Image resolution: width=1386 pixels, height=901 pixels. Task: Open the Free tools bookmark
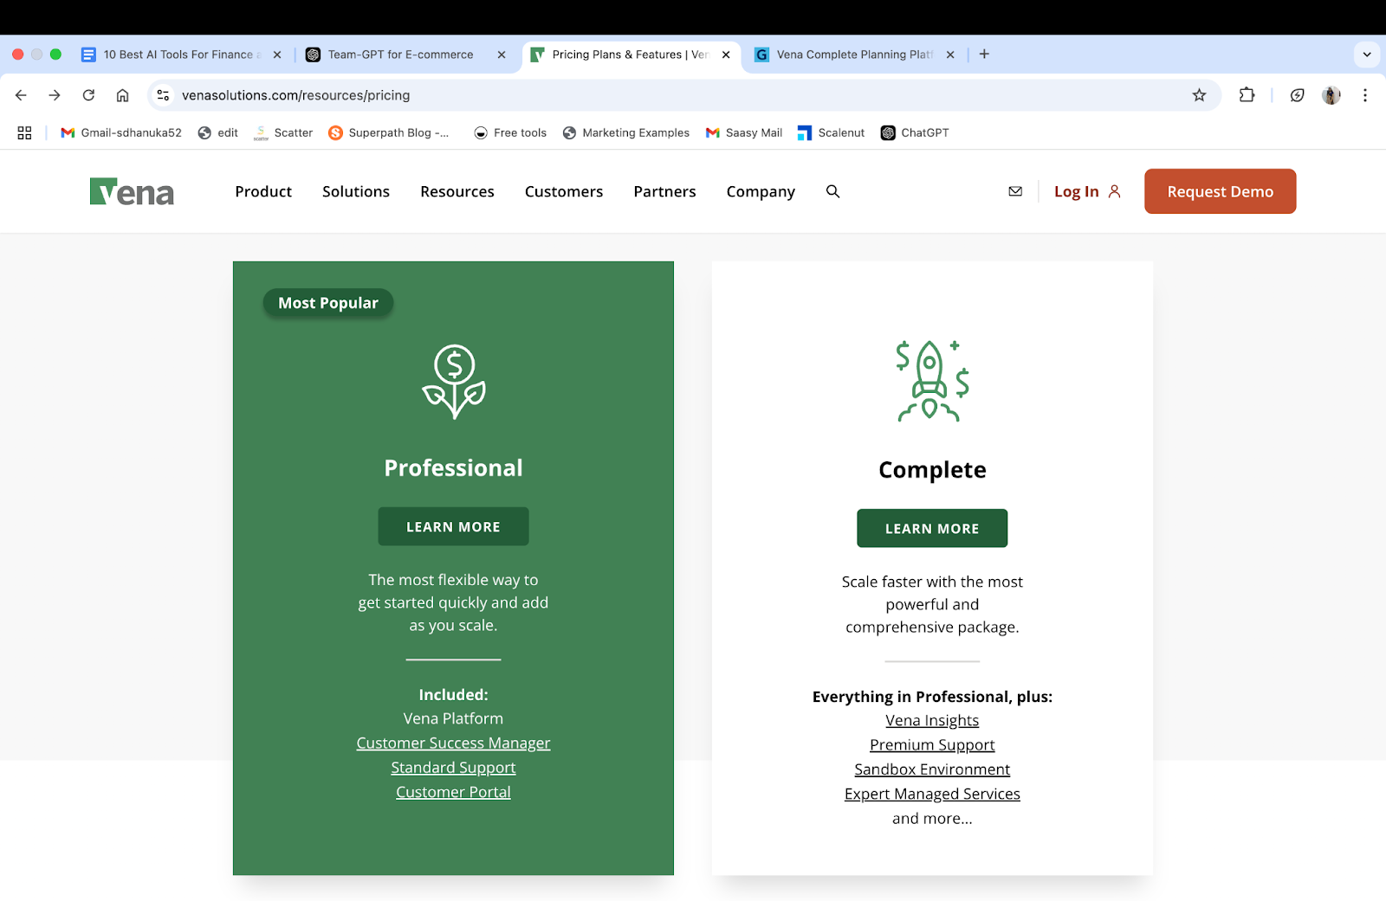[x=510, y=132]
